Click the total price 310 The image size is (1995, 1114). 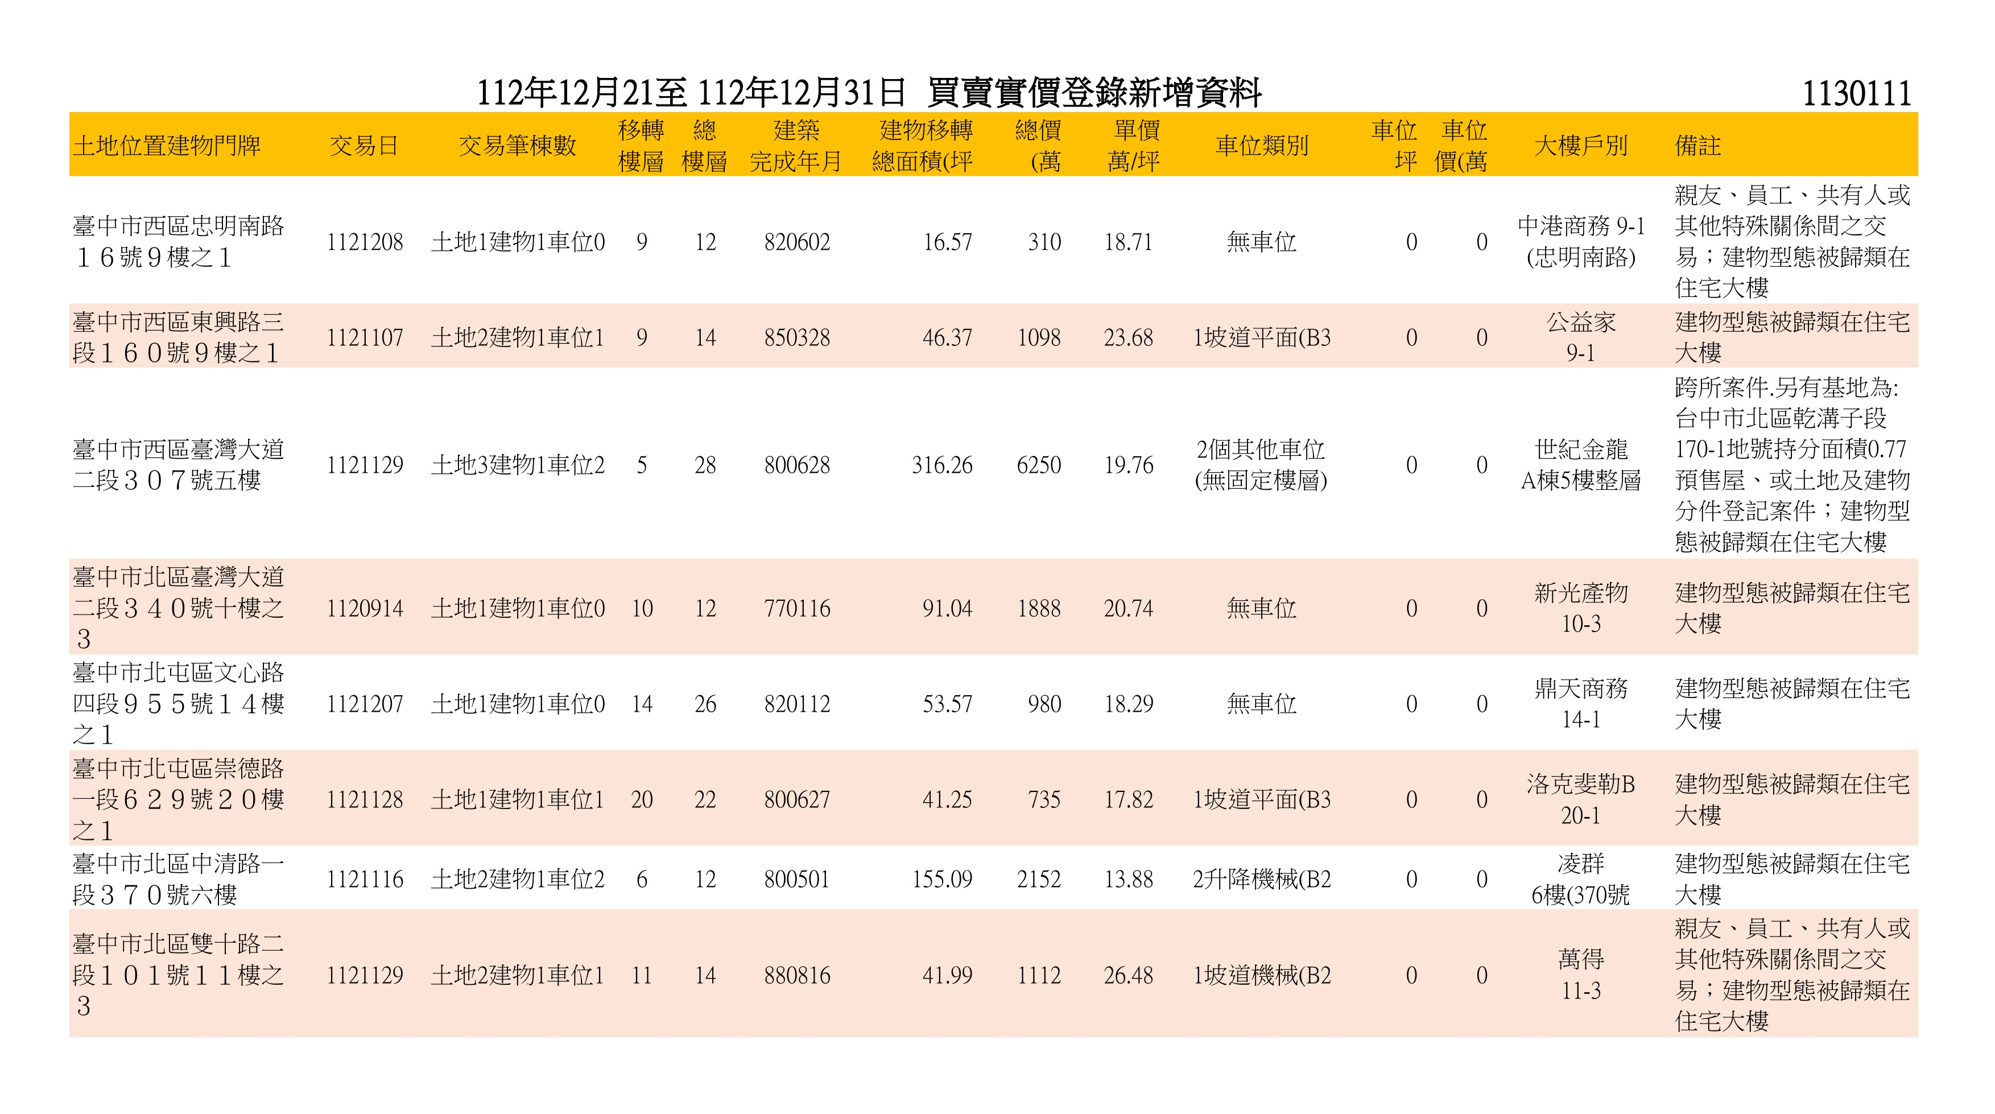click(x=1044, y=242)
